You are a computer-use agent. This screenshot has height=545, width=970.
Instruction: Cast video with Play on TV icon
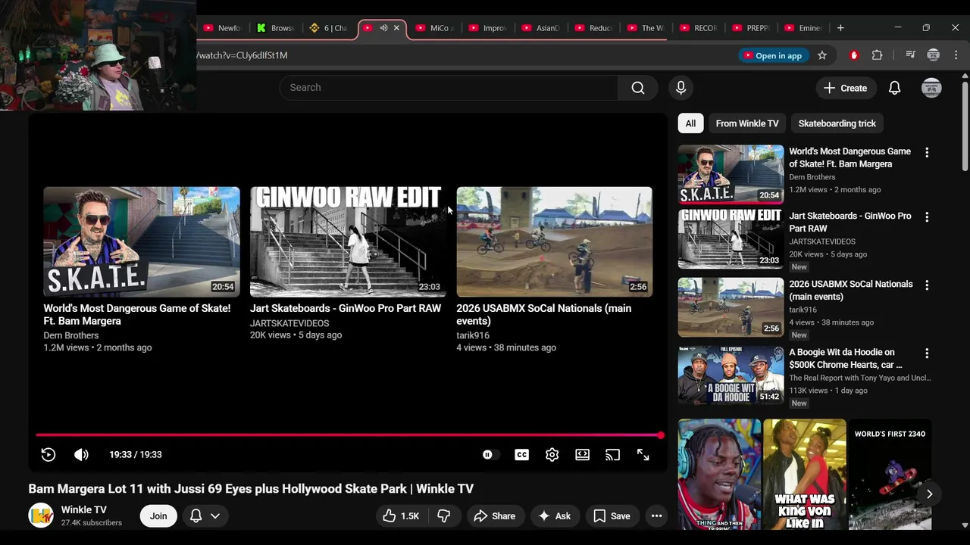(x=612, y=454)
